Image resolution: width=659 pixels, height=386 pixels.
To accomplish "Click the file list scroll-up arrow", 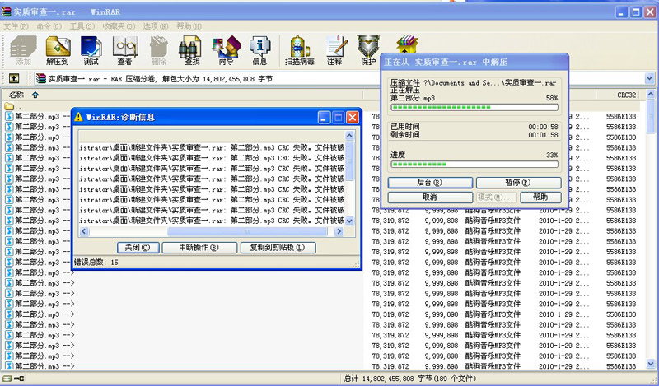I will tap(650, 94).
